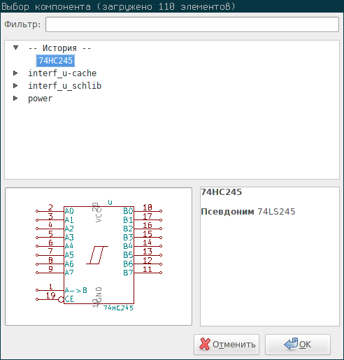Screen dimensions: 344x360
Task: Click the red X cancel icon
Action: [205, 344]
